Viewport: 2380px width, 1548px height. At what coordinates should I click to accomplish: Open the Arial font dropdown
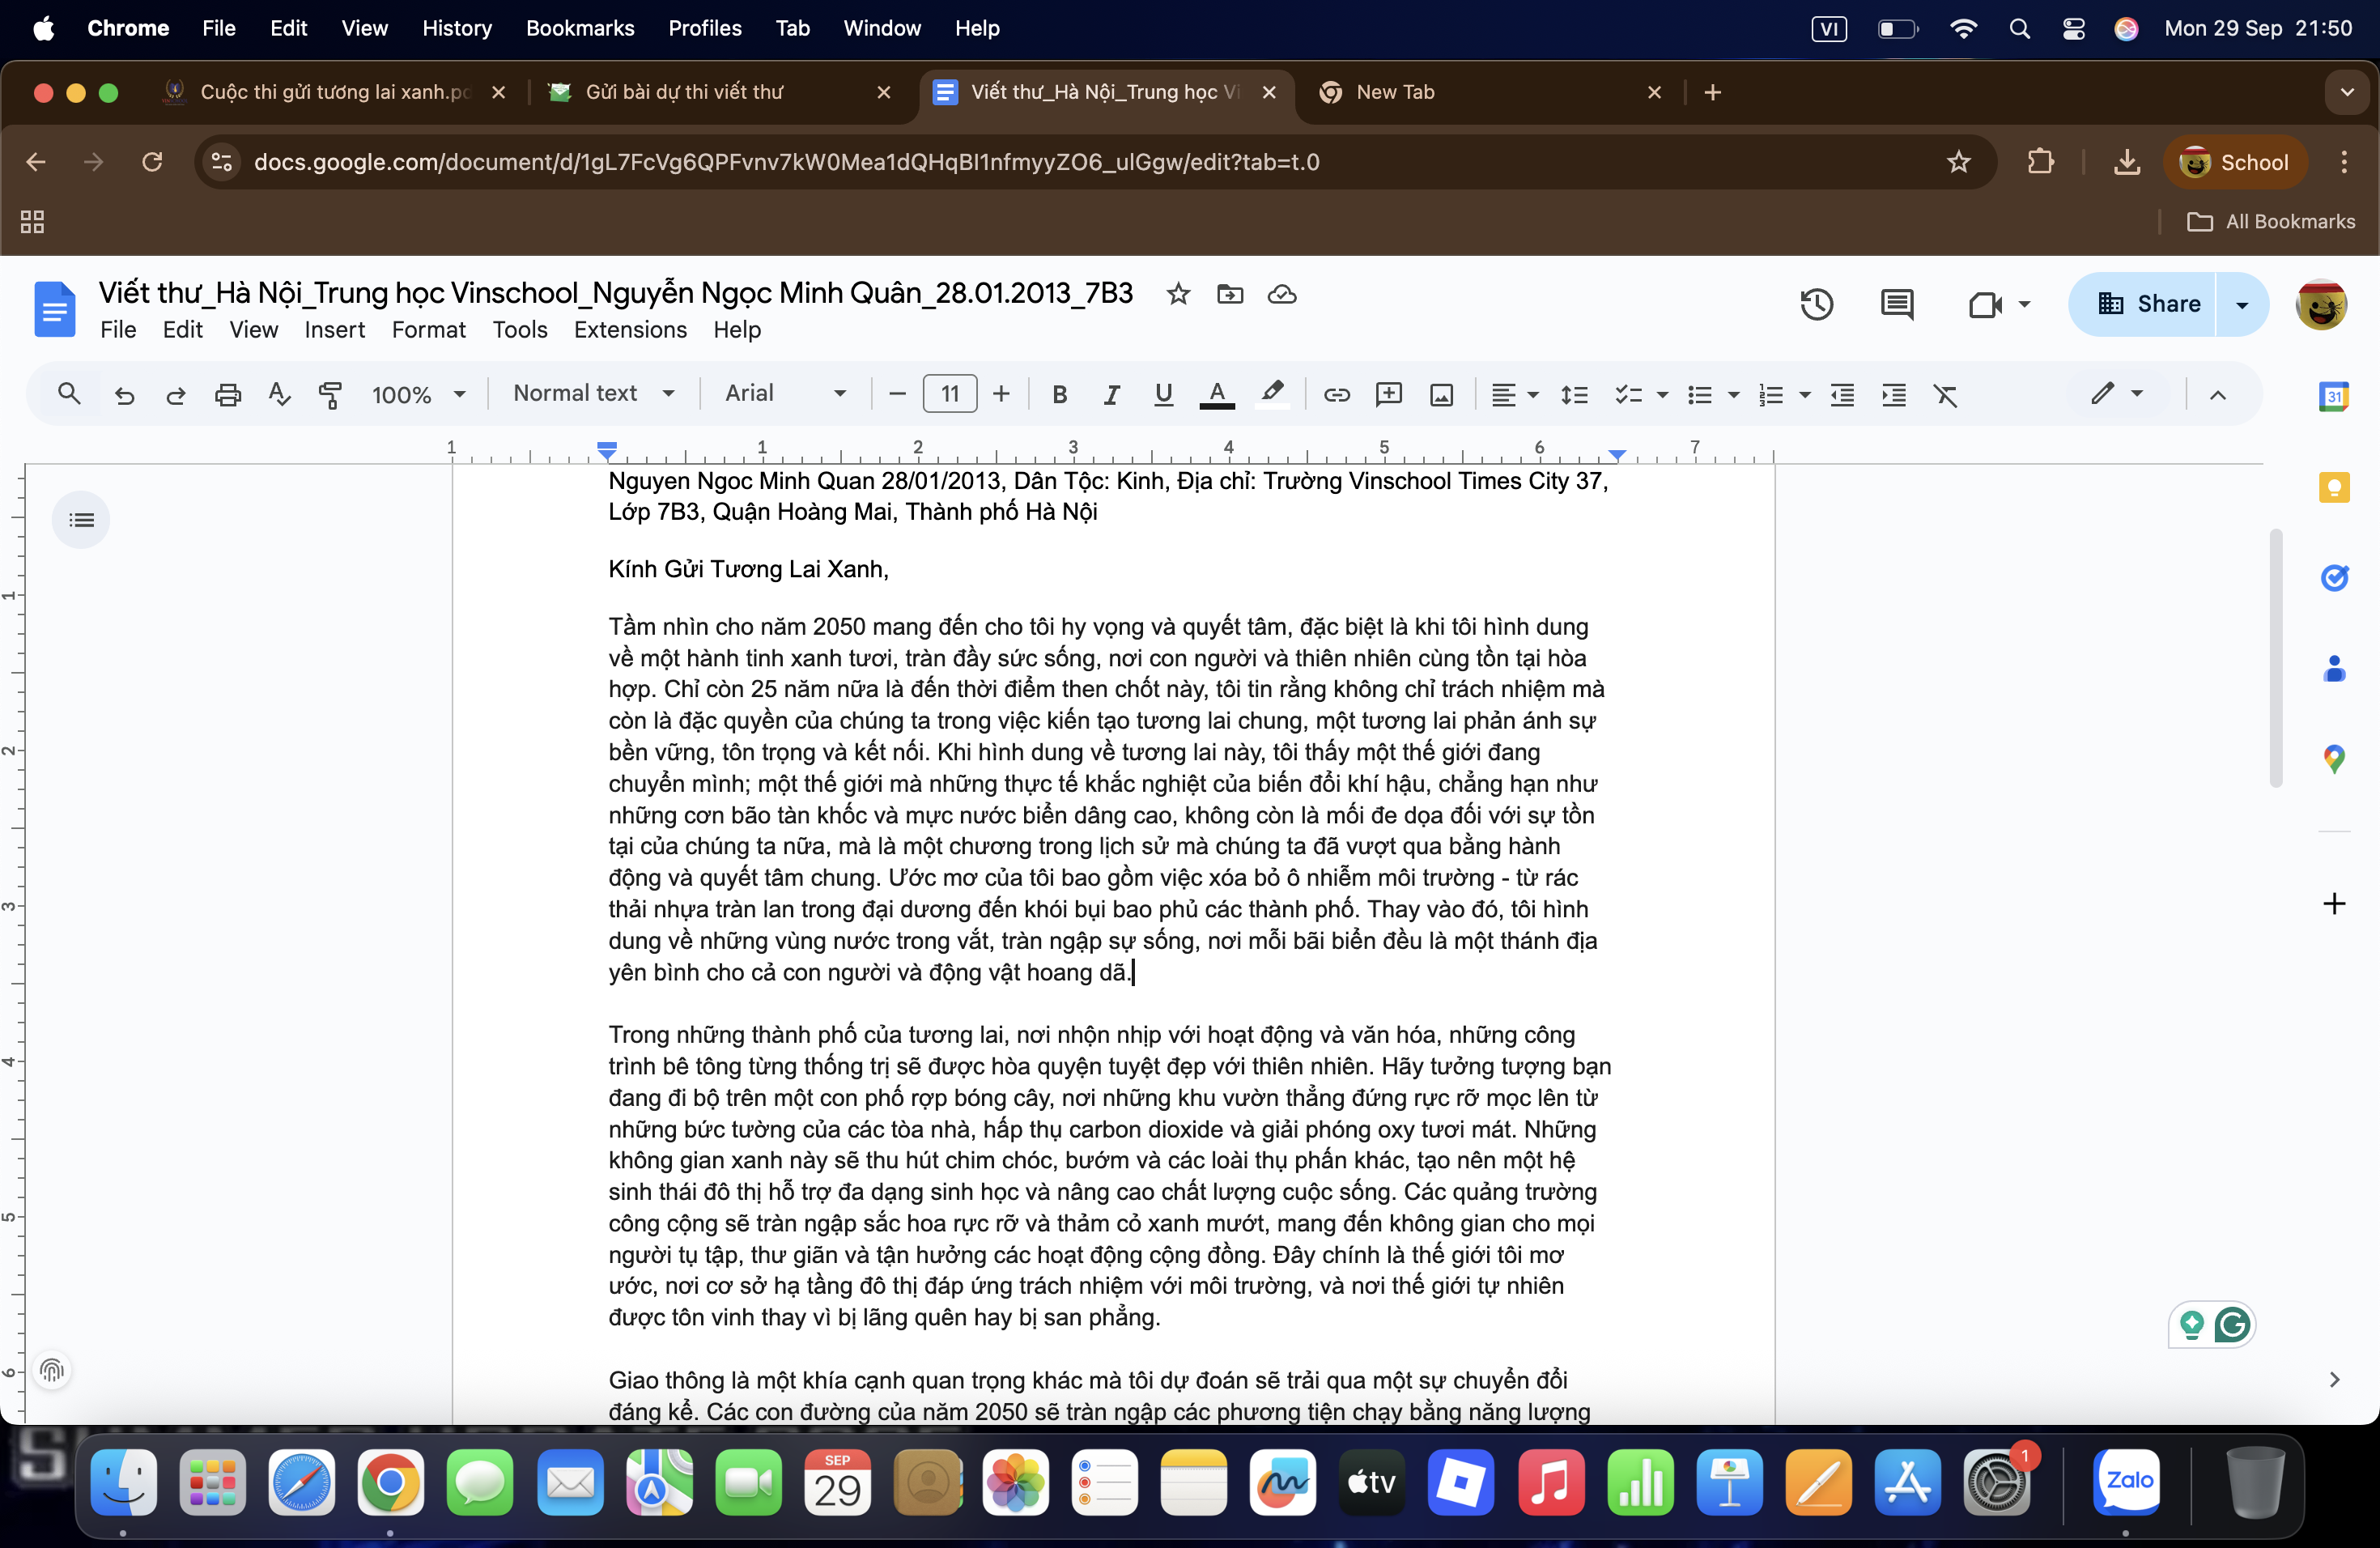click(785, 393)
